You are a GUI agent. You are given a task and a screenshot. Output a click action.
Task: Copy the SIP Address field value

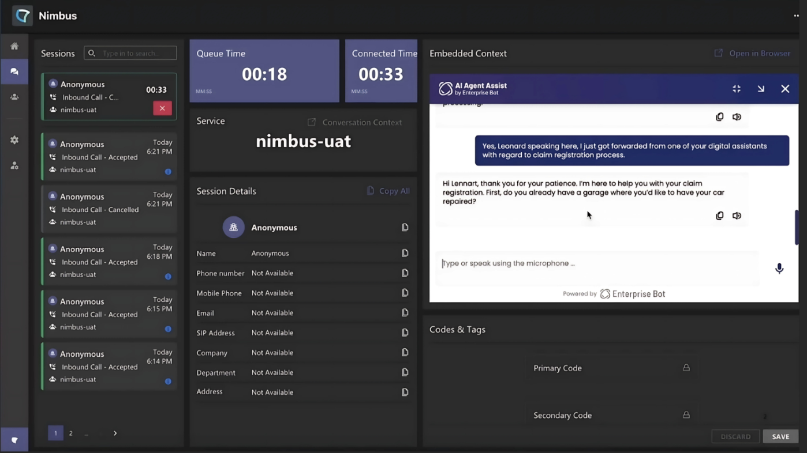(x=405, y=333)
